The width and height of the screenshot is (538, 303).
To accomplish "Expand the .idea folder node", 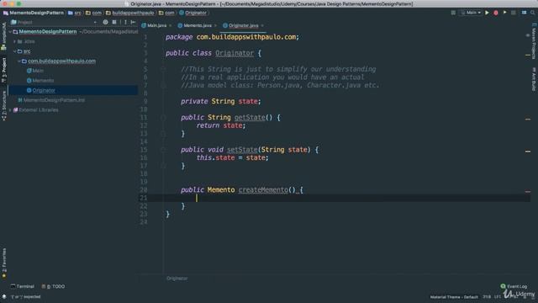I will pyautogui.click(x=15, y=41).
